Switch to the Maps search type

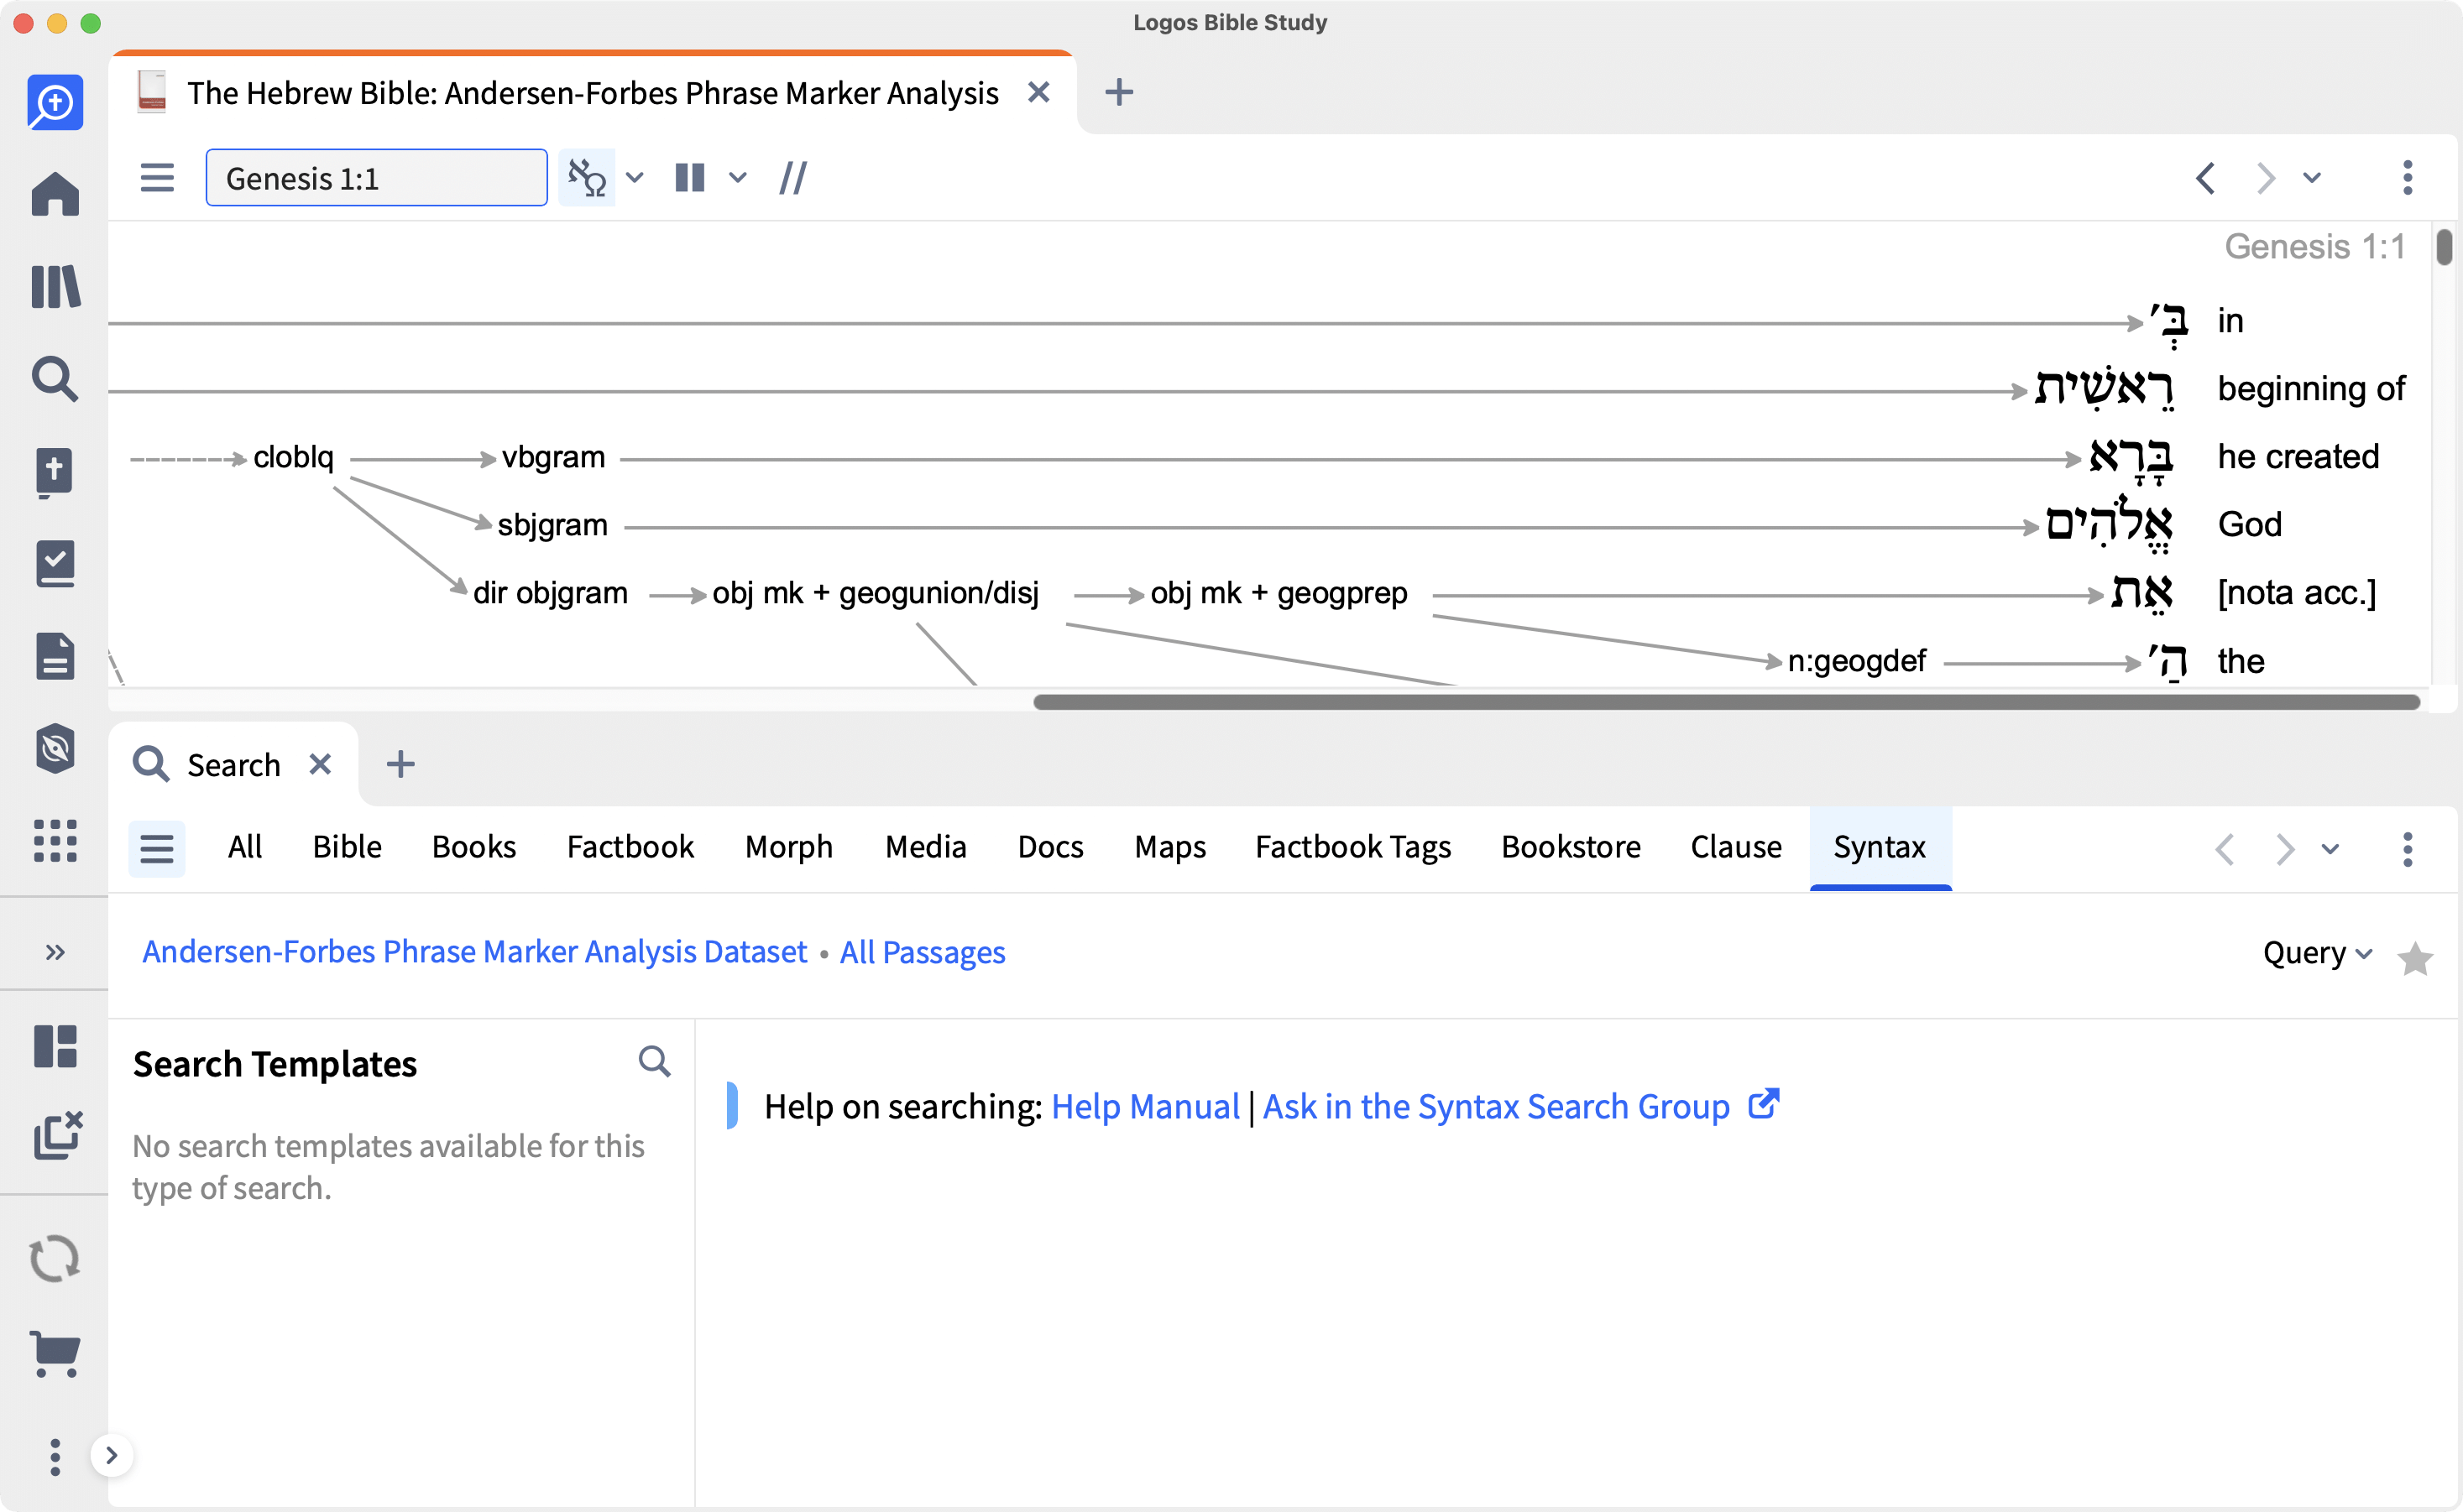click(x=1169, y=847)
